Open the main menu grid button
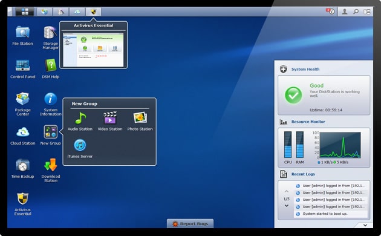381x236 pixels. pyautogui.click(x=25, y=11)
